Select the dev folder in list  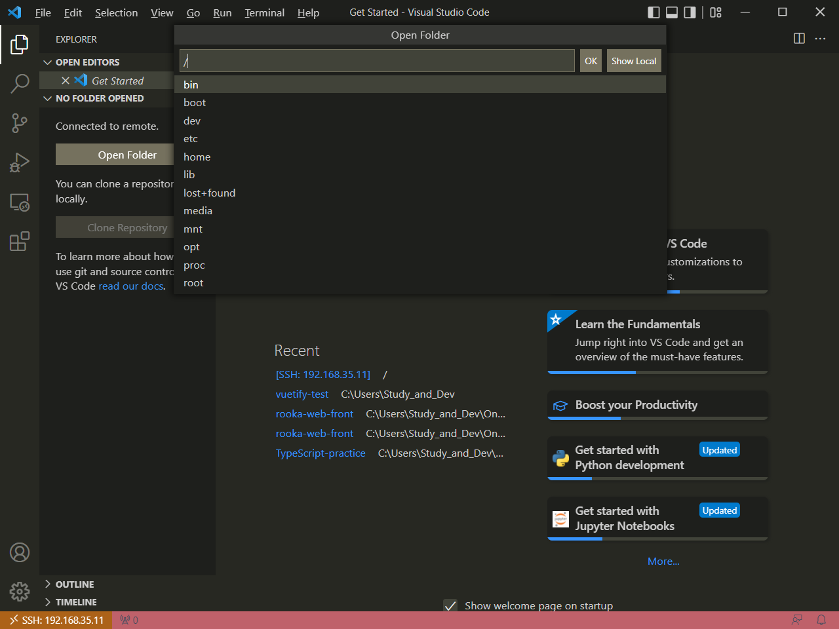point(420,121)
